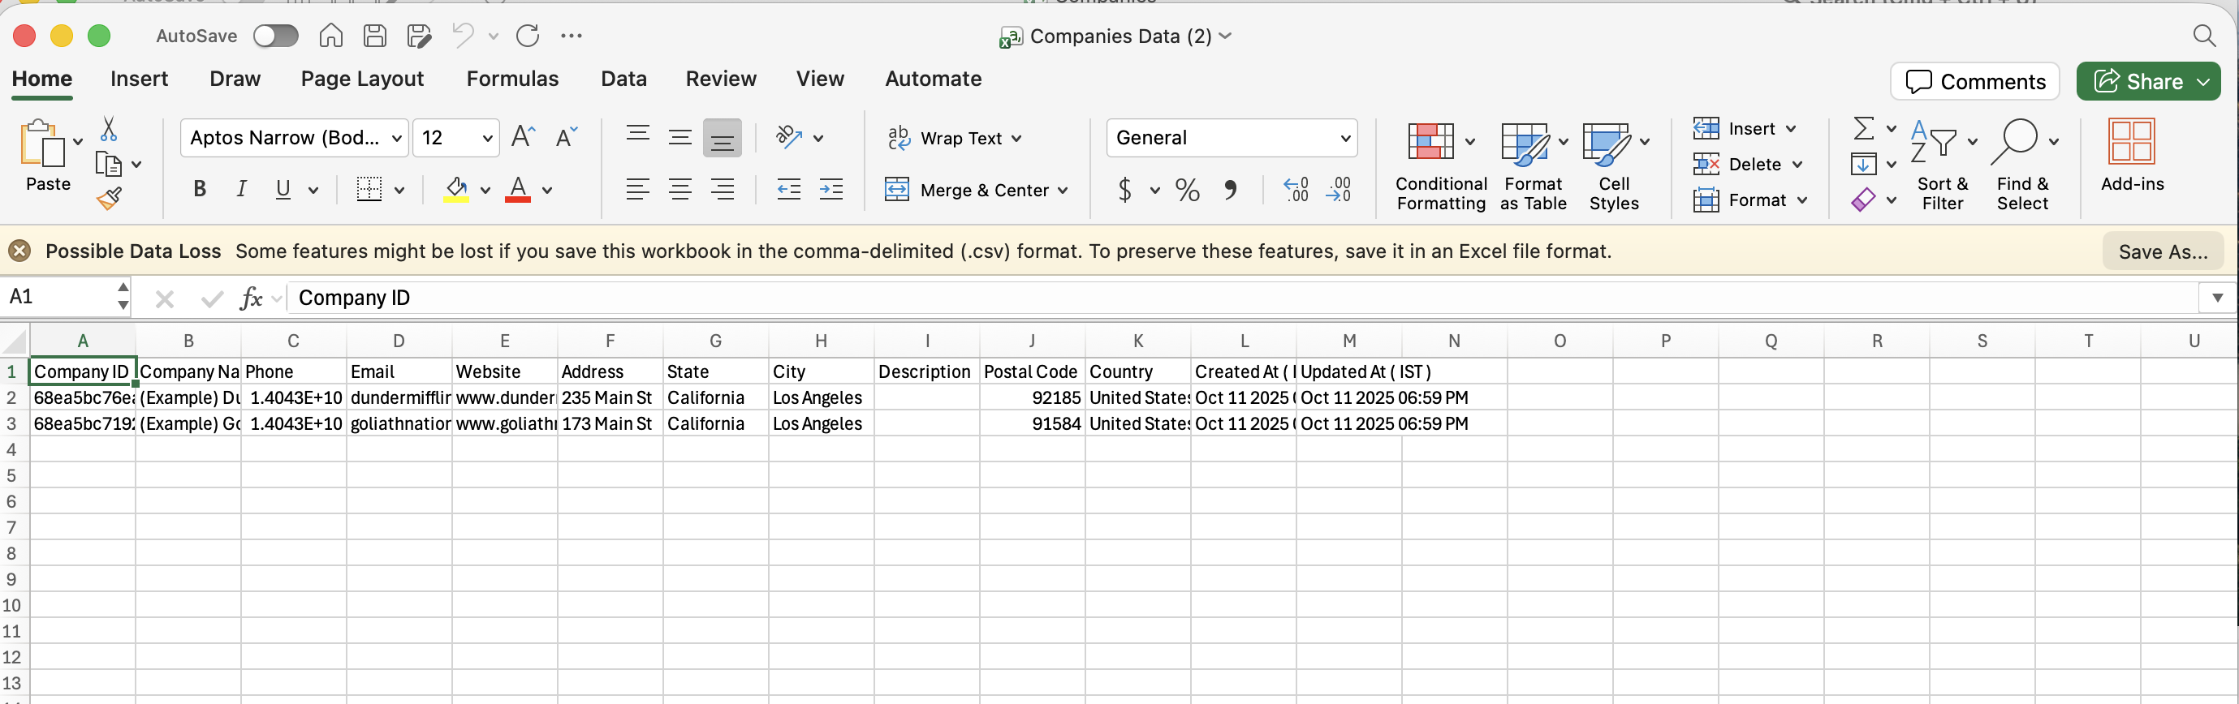Open Conditional Formatting menu
This screenshot has height=704, width=2239.
tap(1440, 165)
